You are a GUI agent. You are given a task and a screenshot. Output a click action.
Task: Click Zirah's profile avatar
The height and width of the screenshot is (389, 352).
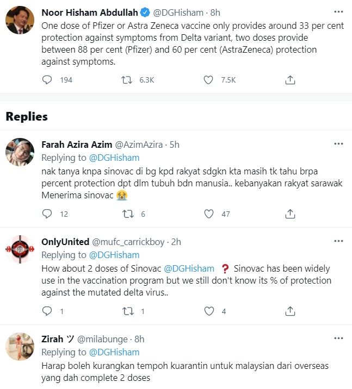(21, 347)
